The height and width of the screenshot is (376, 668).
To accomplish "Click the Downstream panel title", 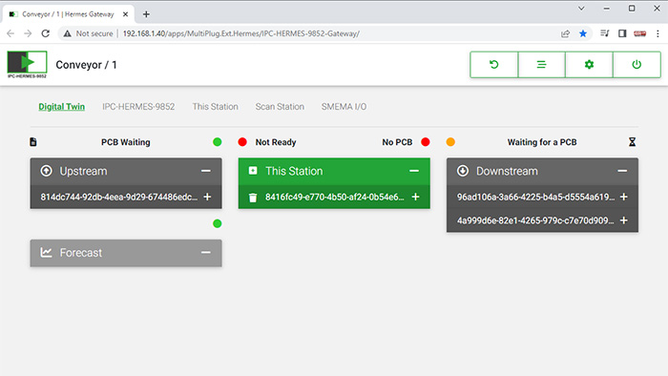I will click(x=507, y=171).
